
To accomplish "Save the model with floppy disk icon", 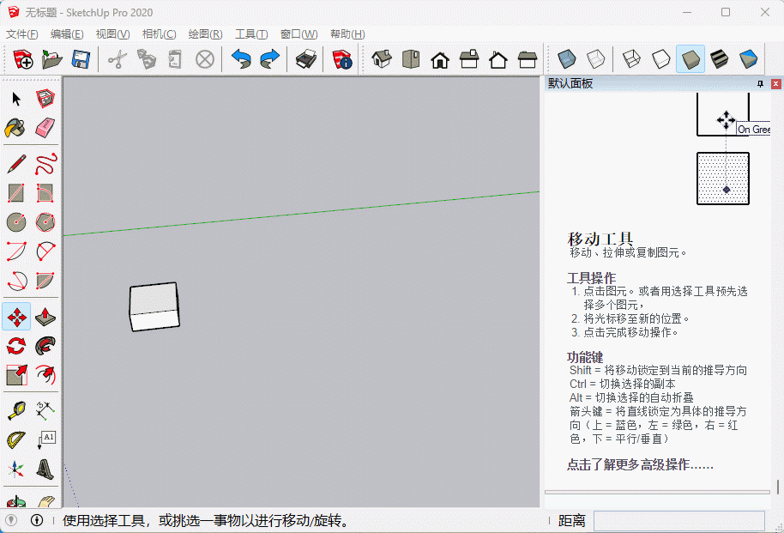I will 81,59.
